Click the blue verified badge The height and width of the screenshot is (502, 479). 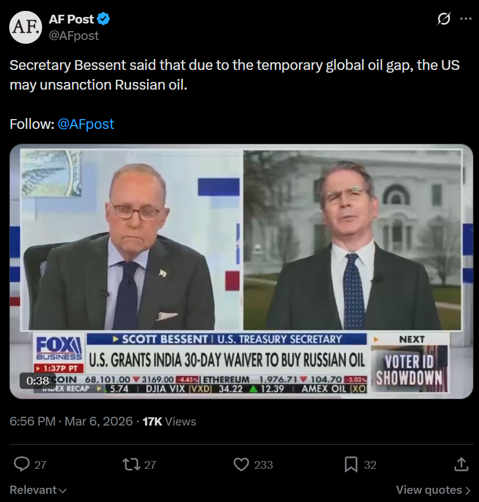104,19
